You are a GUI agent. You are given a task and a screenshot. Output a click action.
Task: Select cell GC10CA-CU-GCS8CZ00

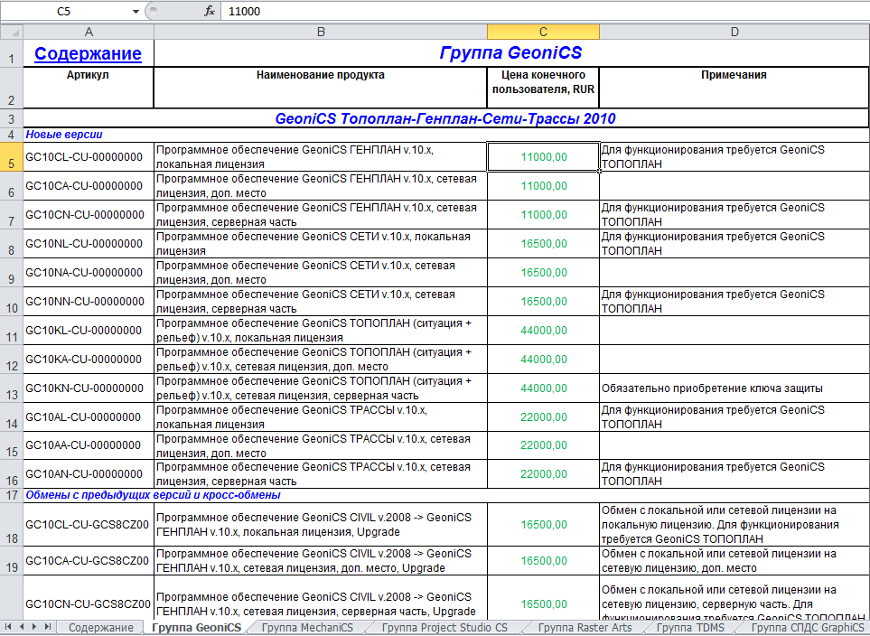[x=89, y=560]
